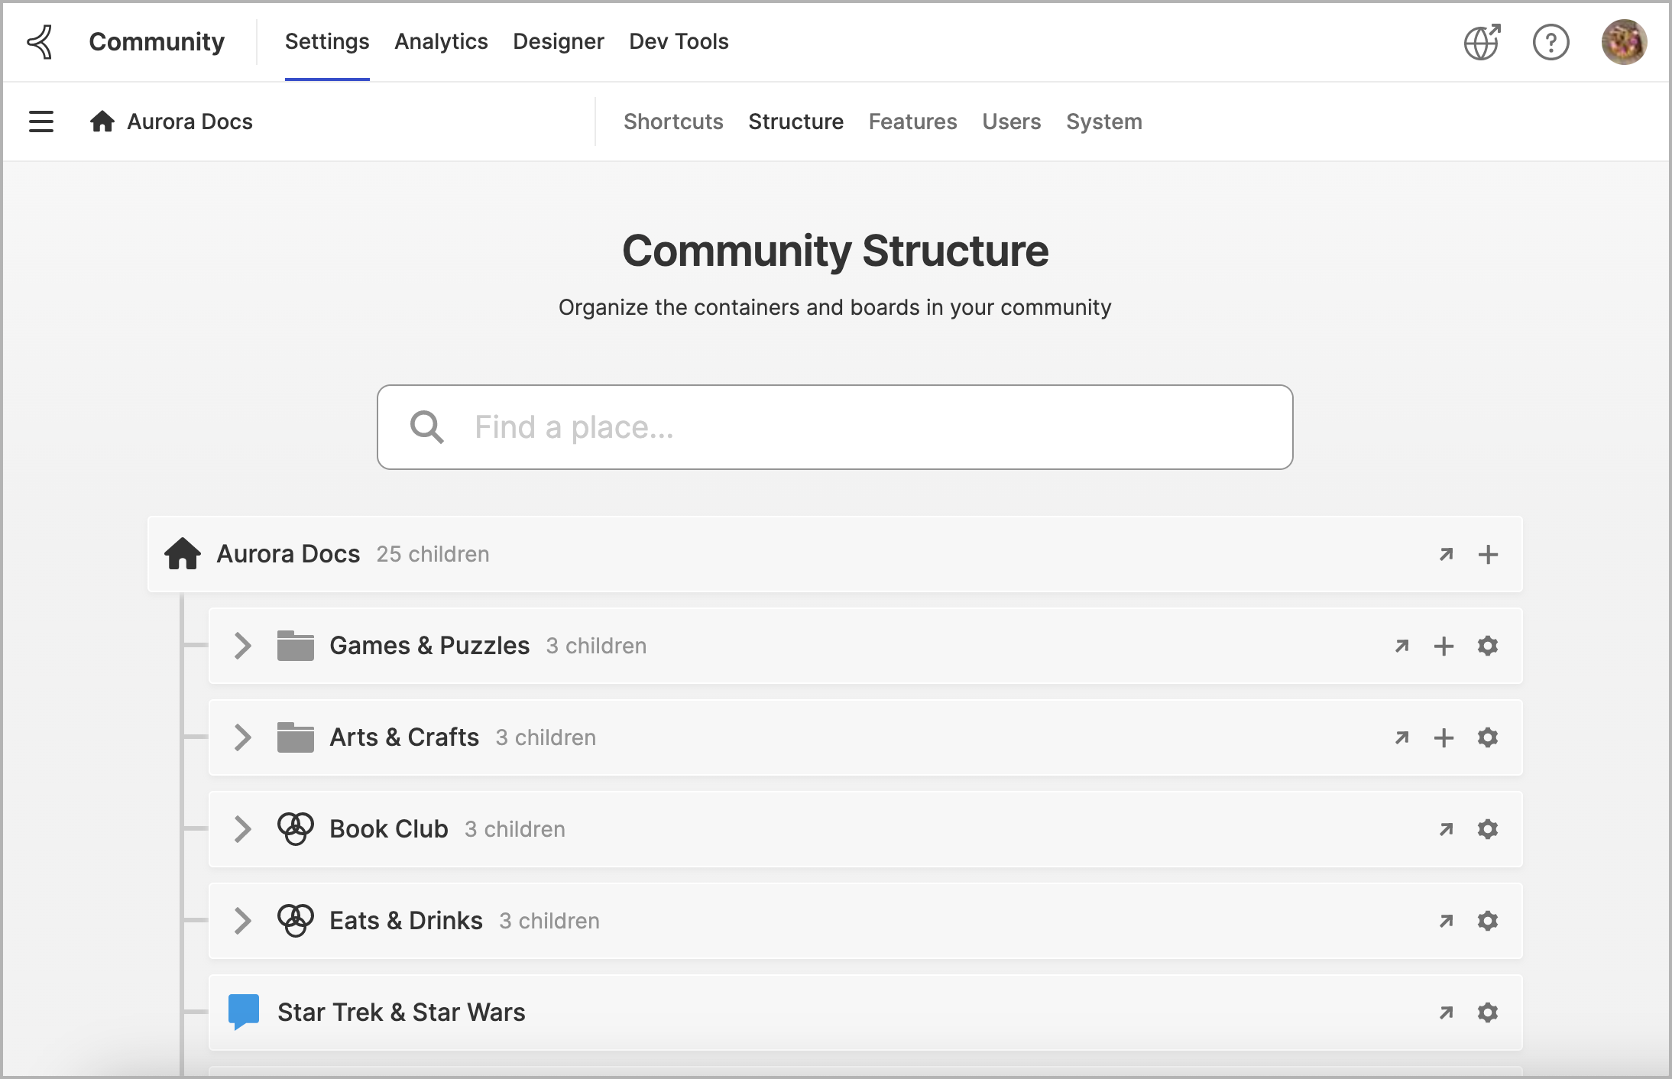
Task: Open settings gear for Arts & Crafts
Action: coord(1488,737)
